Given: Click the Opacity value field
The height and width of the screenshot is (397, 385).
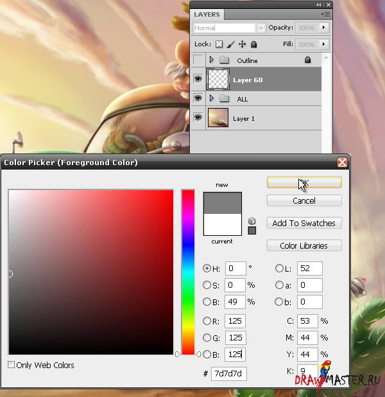Looking at the screenshot, I should coord(307,28).
